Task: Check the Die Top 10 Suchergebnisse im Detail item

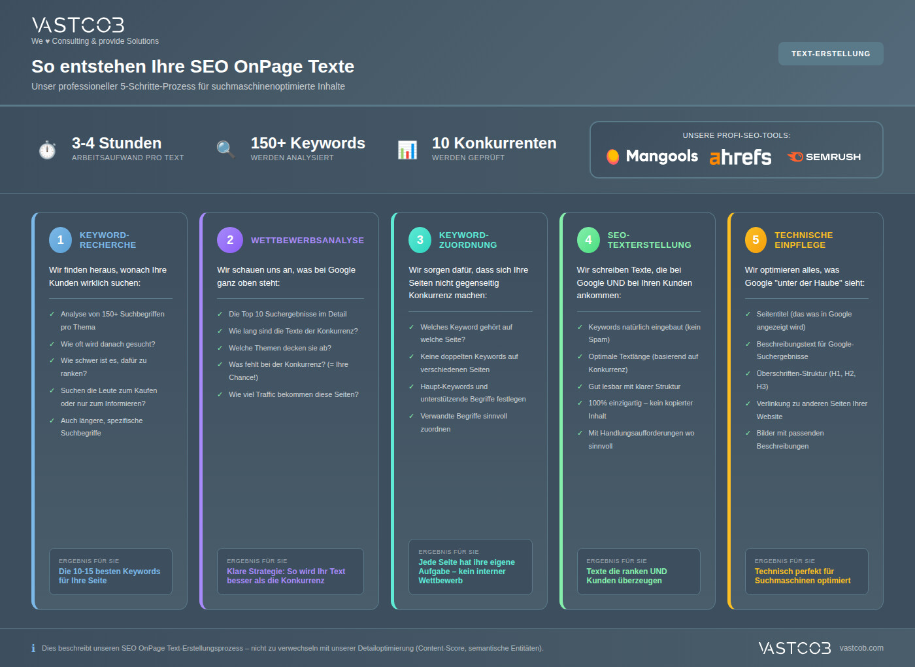Action: (220, 314)
